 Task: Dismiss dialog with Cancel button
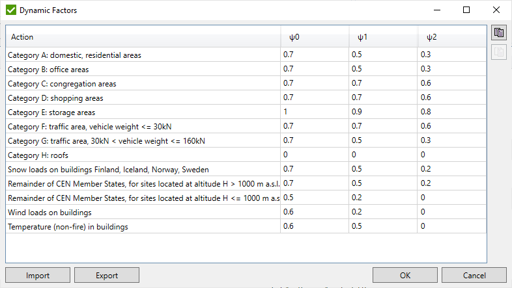click(x=474, y=275)
